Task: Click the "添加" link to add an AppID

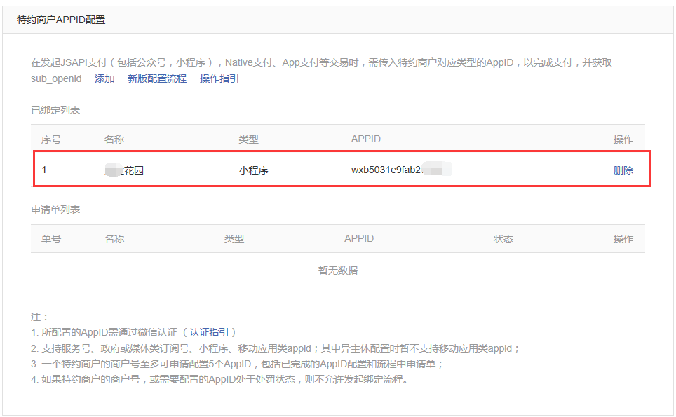Action: tap(104, 78)
